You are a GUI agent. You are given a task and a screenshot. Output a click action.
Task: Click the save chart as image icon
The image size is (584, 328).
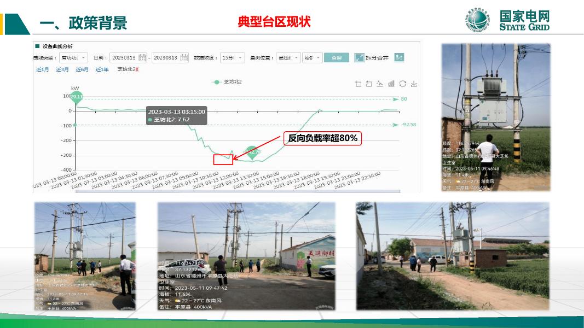pos(414,84)
